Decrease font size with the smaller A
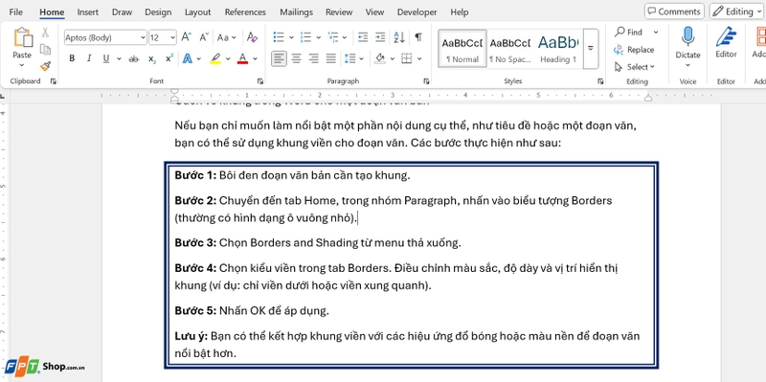 click(x=204, y=37)
